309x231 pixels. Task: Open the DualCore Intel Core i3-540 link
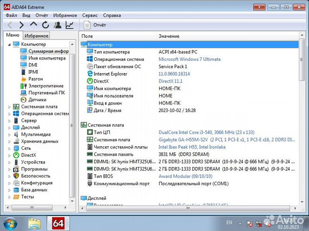pos(206,132)
